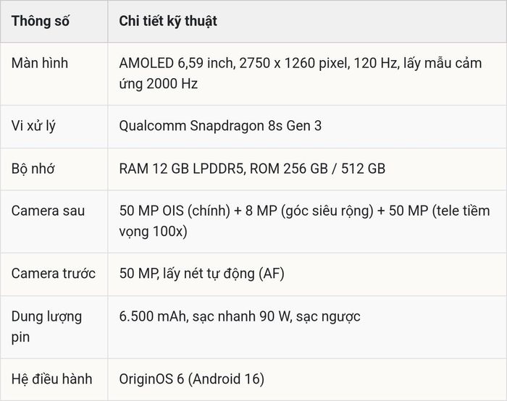Select the "Vi xử lý" row label

(33, 127)
